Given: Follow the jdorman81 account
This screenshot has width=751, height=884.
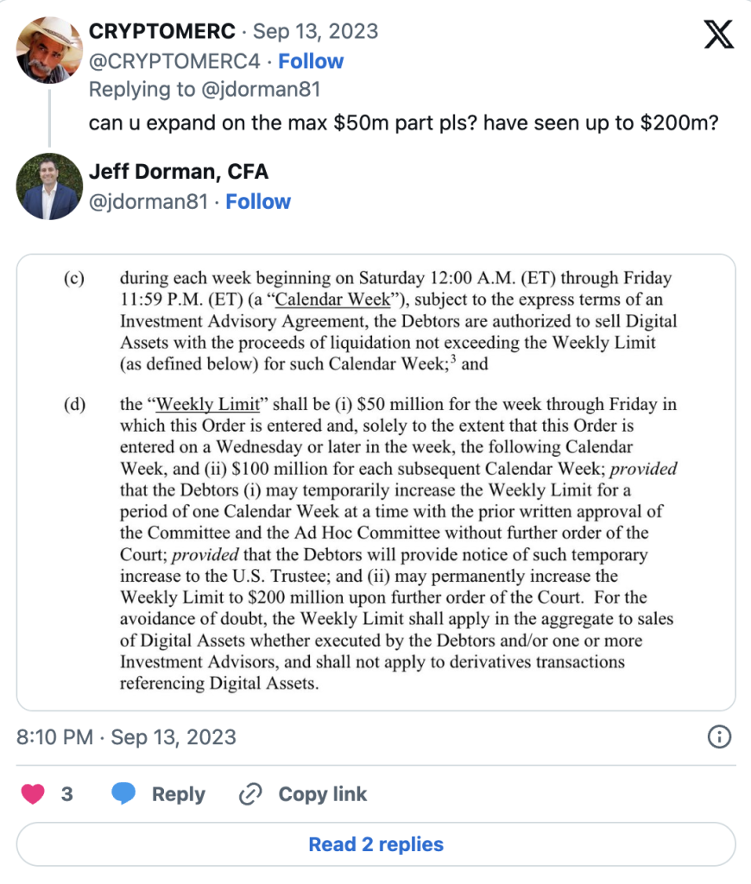Looking at the screenshot, I should pyautogui.click(x=258, y=202).
